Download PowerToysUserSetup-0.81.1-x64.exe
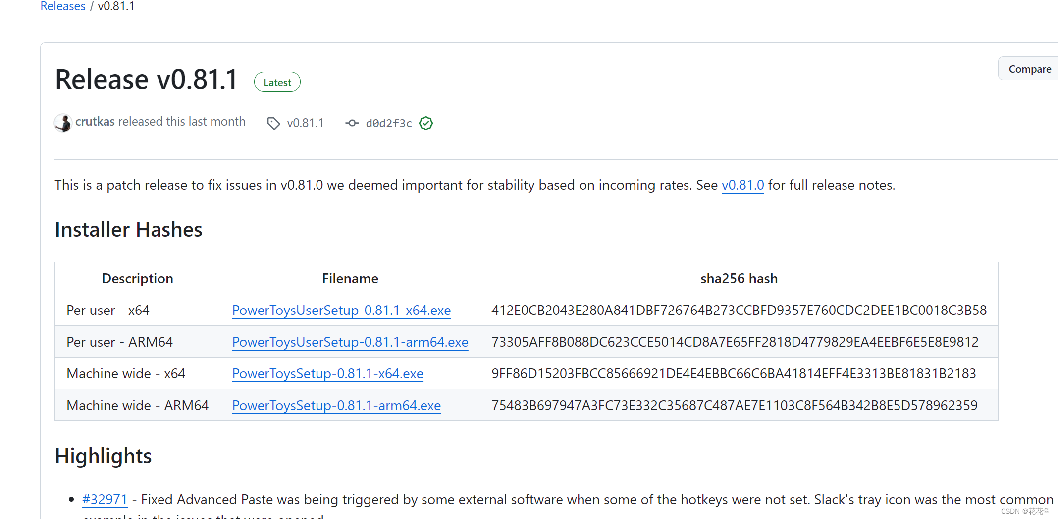Viewport: 1058px width, 519px height. pyautogui.click(x=341, y=311)
